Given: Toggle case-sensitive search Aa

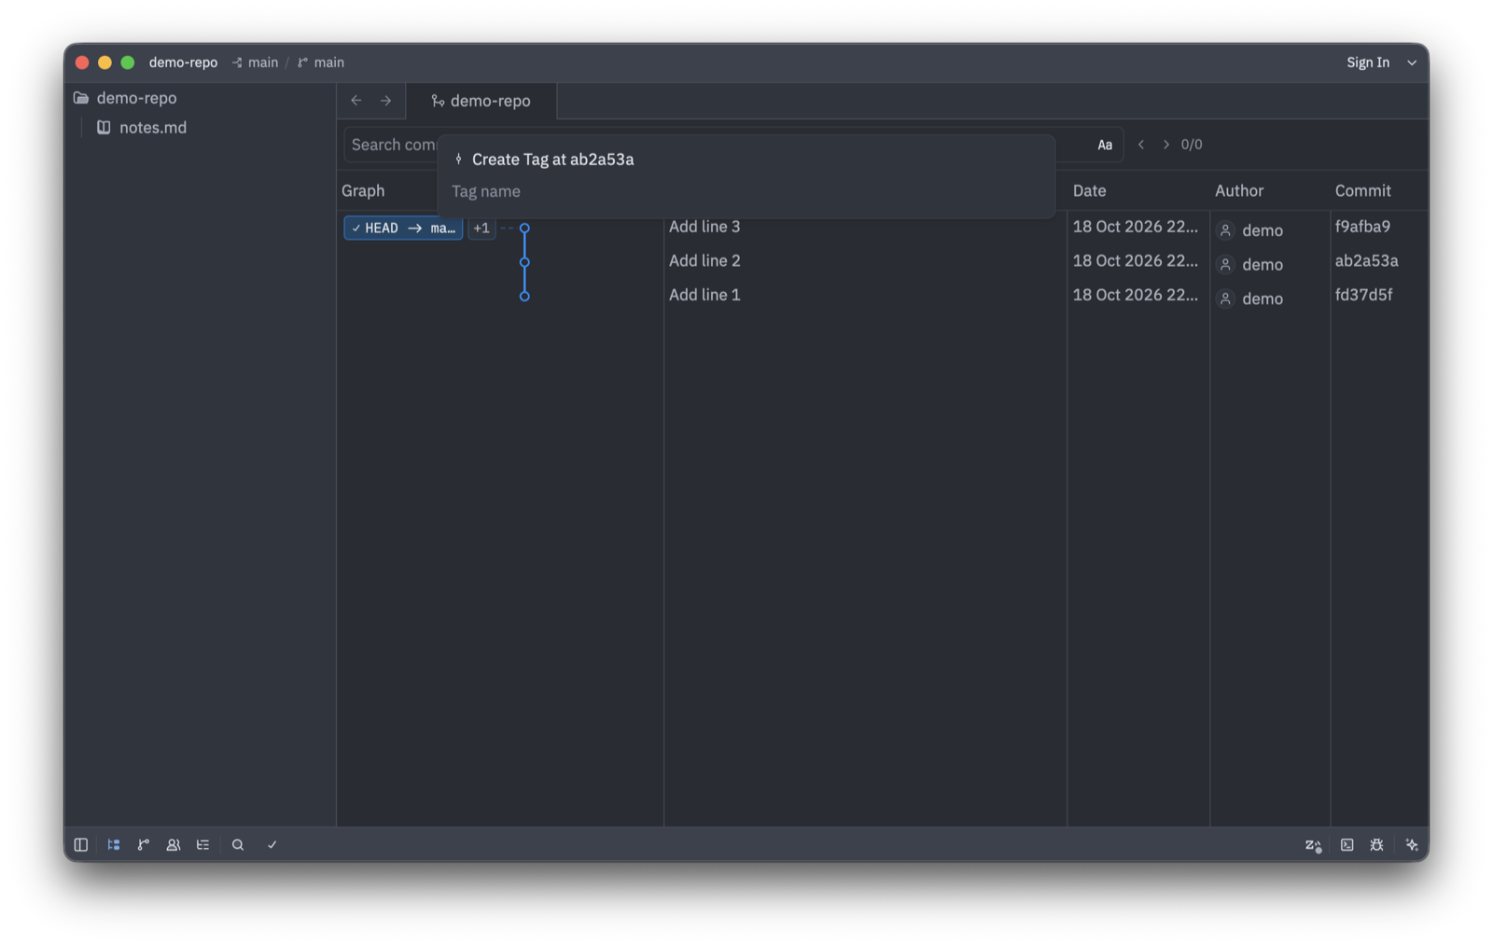Looking at the screenshot, I should [x=1105, y=145].
